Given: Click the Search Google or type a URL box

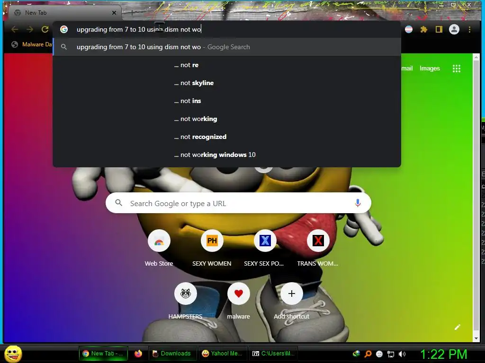Looking at the screenshot, I should point(238,203).
